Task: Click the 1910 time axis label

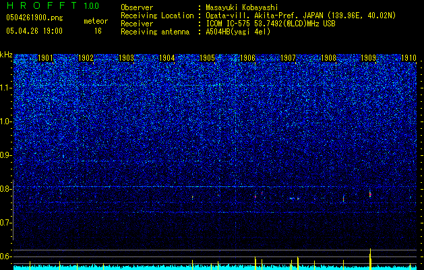Action: coord(409,58)
